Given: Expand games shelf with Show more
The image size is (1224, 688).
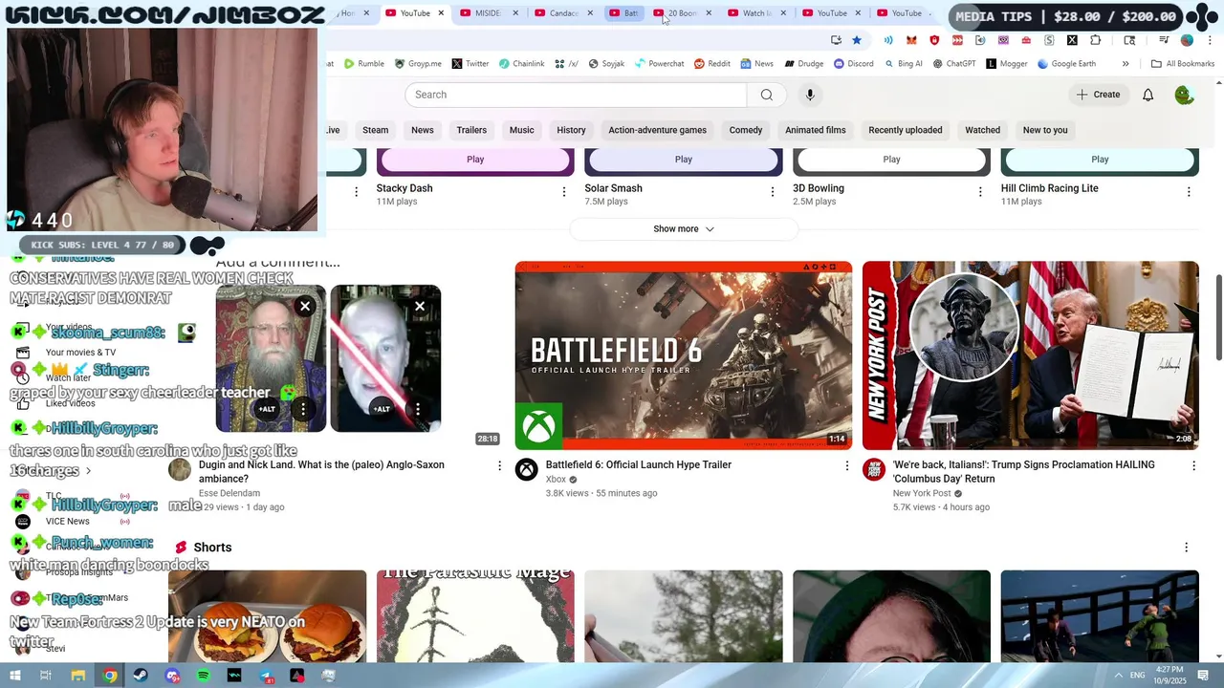Looking at the screenshot, I should [684, 229].
